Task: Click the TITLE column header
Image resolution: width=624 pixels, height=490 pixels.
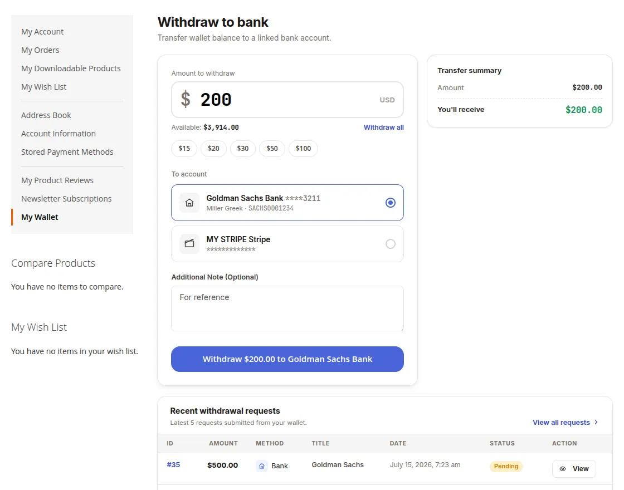Action: (321, 443)
